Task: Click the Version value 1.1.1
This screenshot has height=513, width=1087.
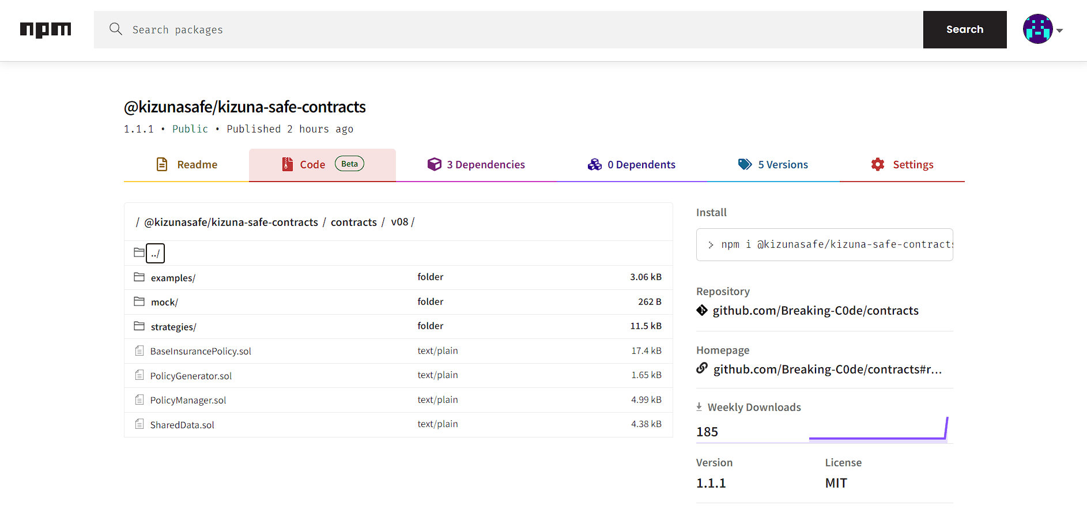Action: (711, 483)
